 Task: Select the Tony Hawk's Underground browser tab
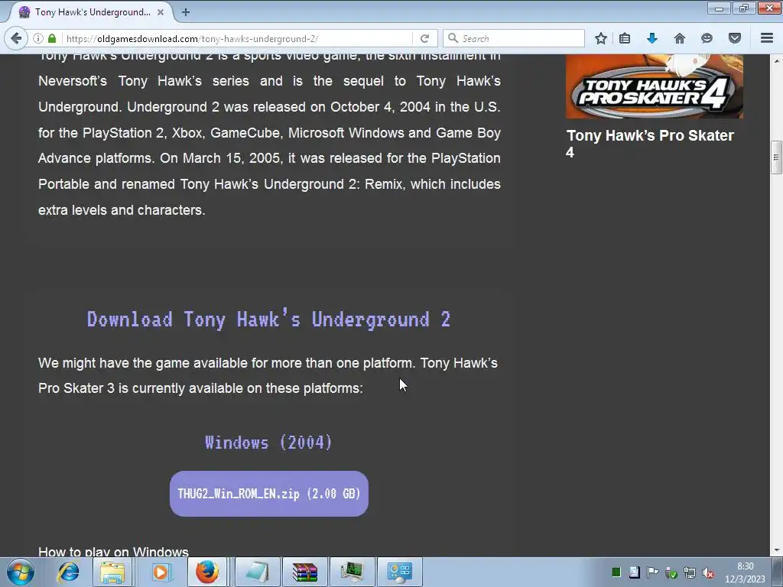pos(92,12)
